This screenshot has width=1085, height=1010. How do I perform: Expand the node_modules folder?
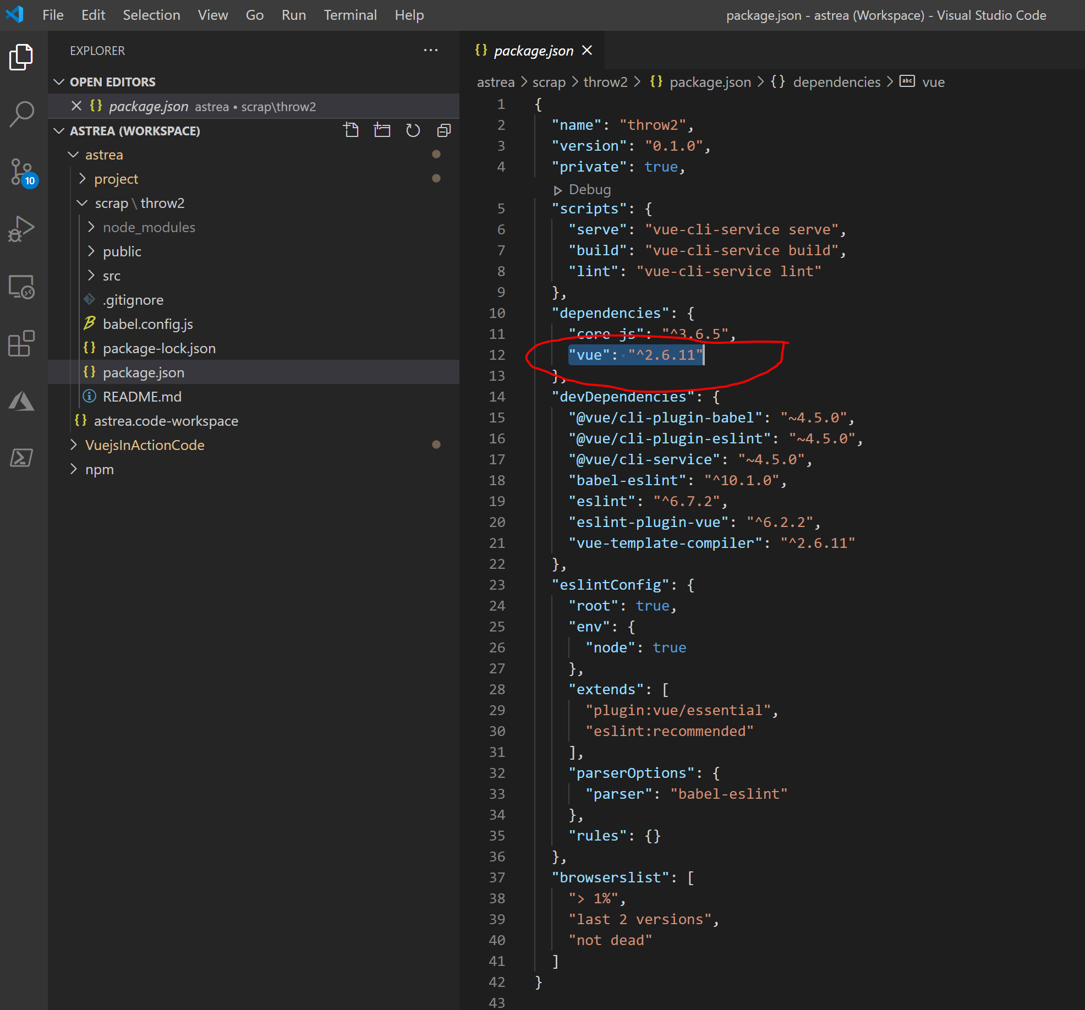point(149,227)
